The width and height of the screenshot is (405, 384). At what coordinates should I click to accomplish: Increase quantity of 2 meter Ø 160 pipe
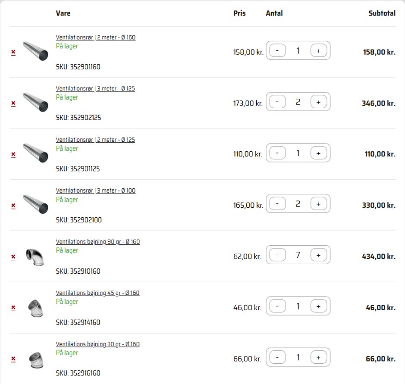(318, 51)
